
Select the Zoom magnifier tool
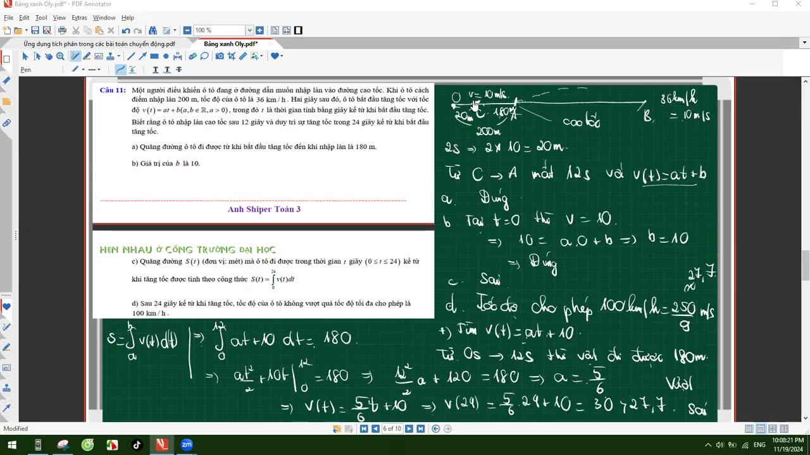pyautogui.click(x=60, y=56)
